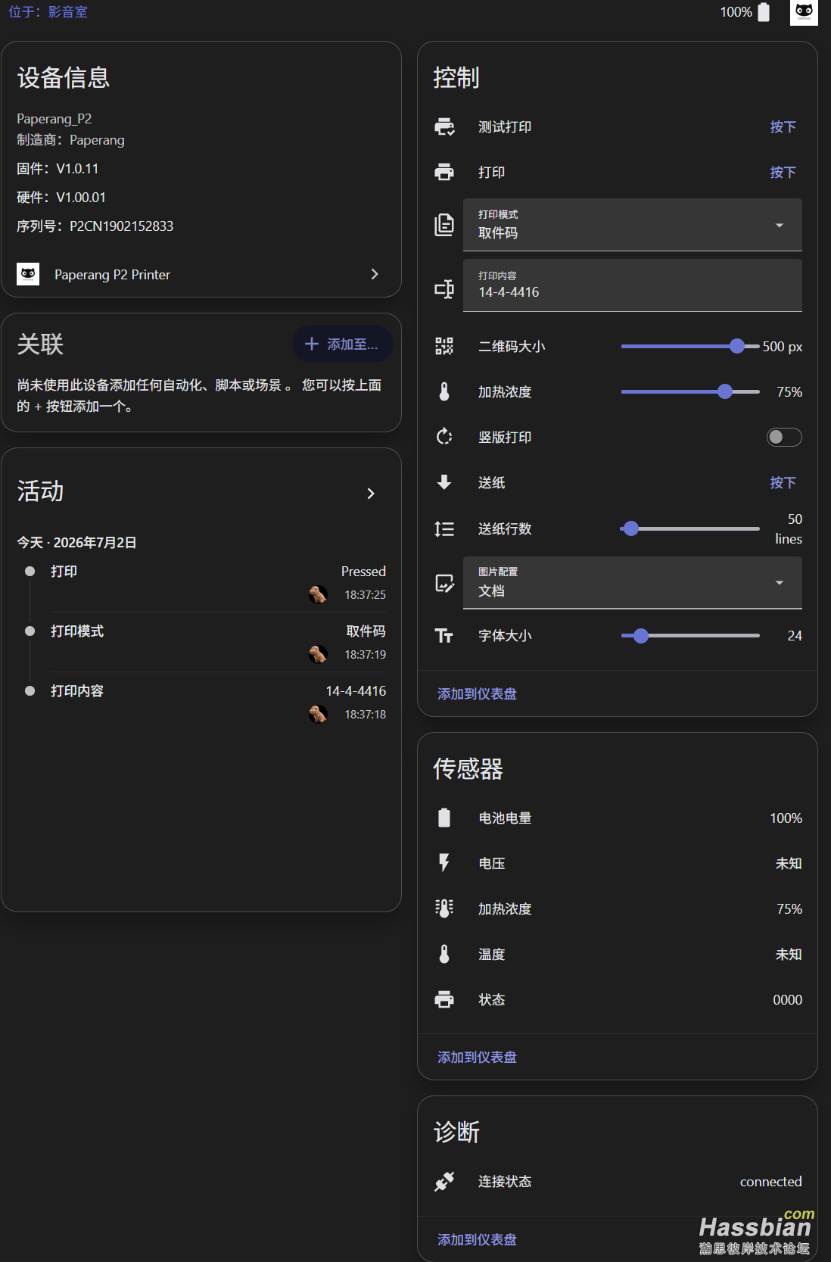The width and height of the screenshot is (831, 1262).
Task: Click the 状态 value 0000
Action: 787,999
